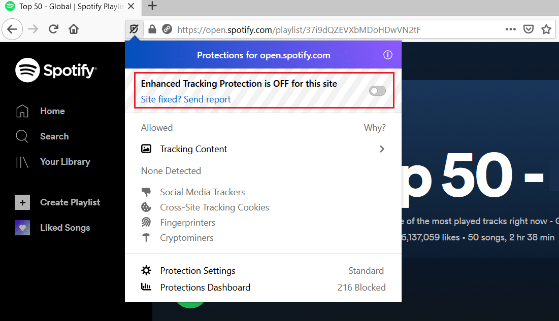This screenshot has width=559, height=321.
Task: Click the Create Playlist plus icon
Action: click(22, 202)
